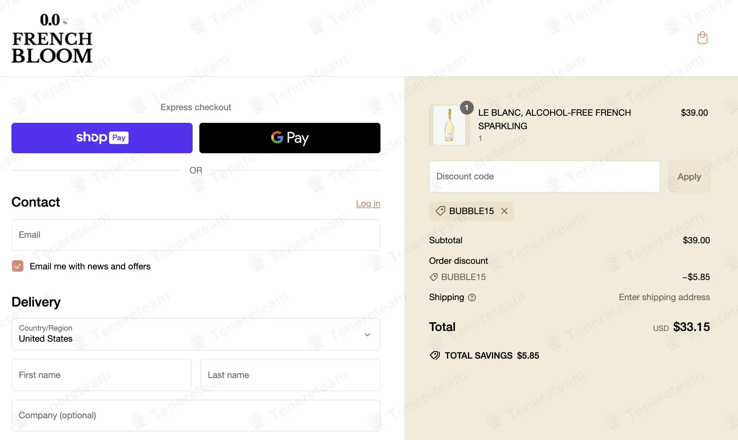Click the Total Savings tag icon

[435, 355]
